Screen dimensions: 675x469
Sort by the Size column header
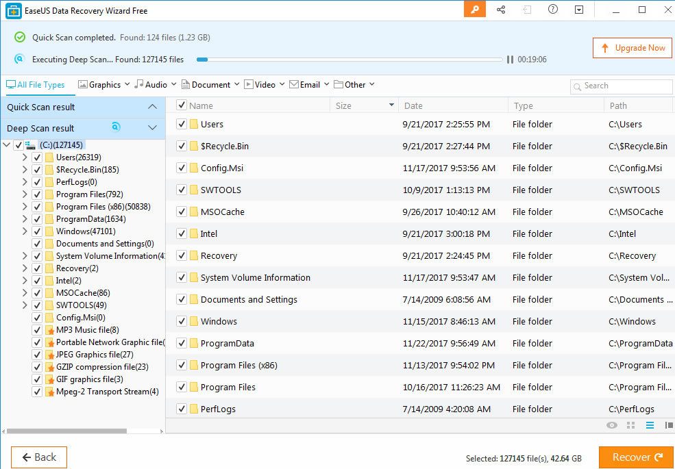(364, 105)
